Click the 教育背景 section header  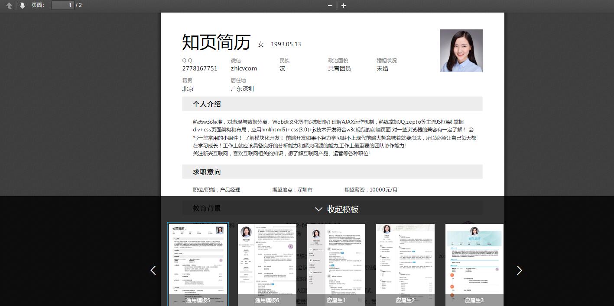coord(207,208)
